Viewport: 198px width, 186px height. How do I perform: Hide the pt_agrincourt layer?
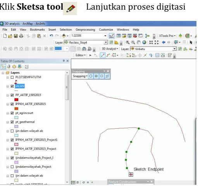point(12,113)
